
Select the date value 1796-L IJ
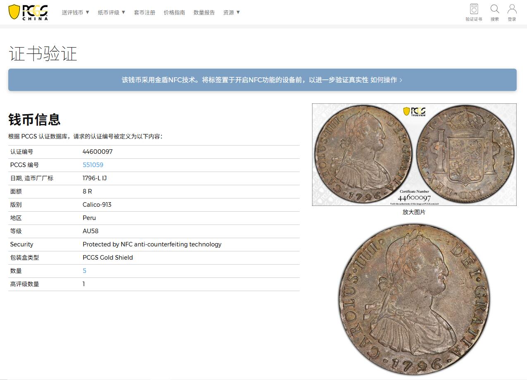point(95,178)
